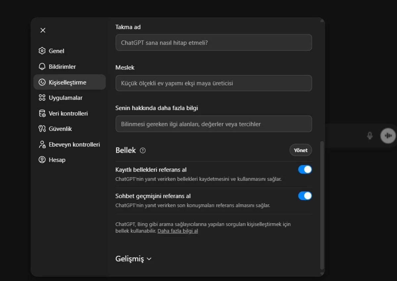This screenshot has height=281, width=397.
Task: Click the Kişiselleştirme clock icon
Action: coord(42,82)
